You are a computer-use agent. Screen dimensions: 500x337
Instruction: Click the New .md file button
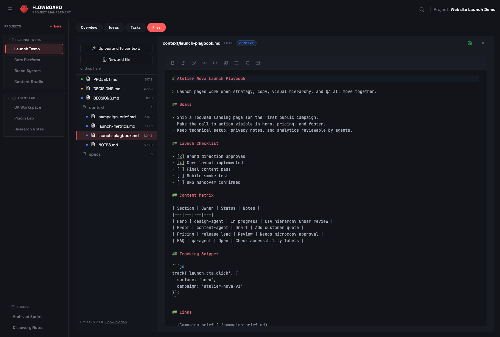coord(116,60)
